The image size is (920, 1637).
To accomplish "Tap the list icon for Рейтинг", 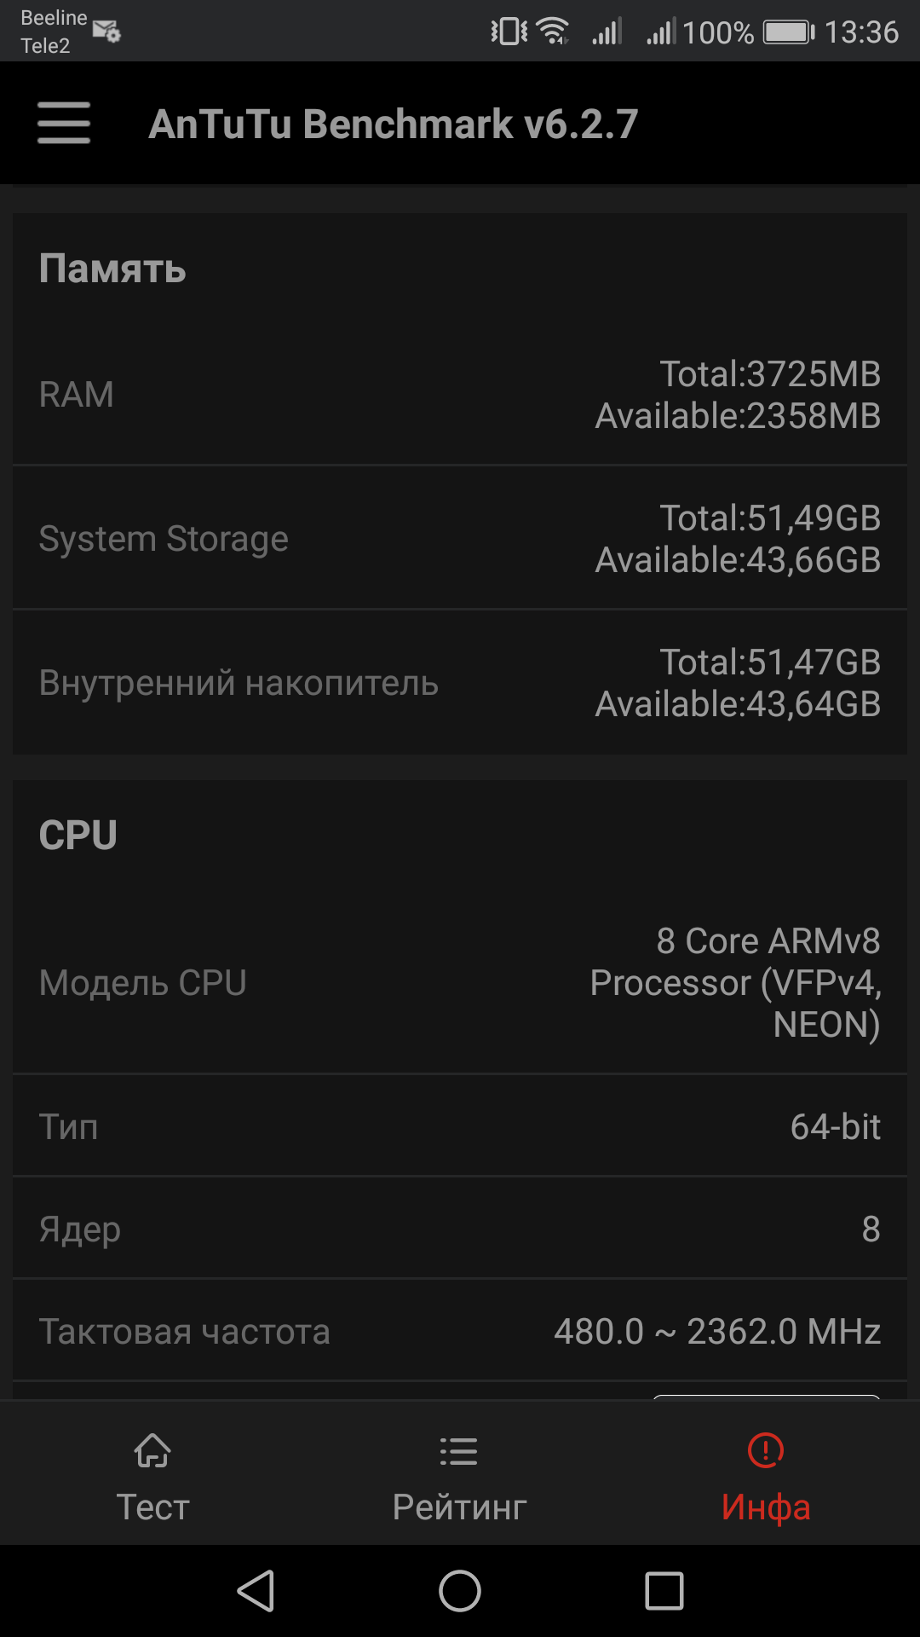I will tap(459, 1451).
